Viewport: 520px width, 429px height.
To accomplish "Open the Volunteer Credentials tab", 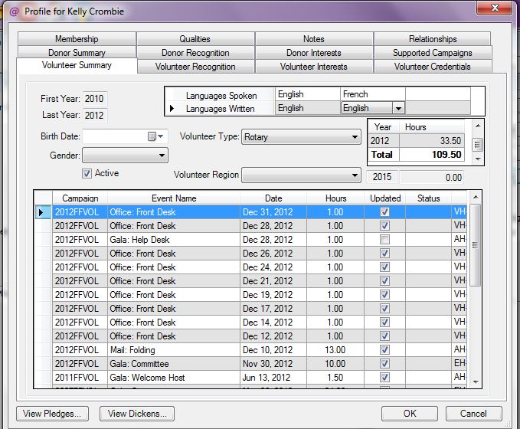I will (433, 67).
